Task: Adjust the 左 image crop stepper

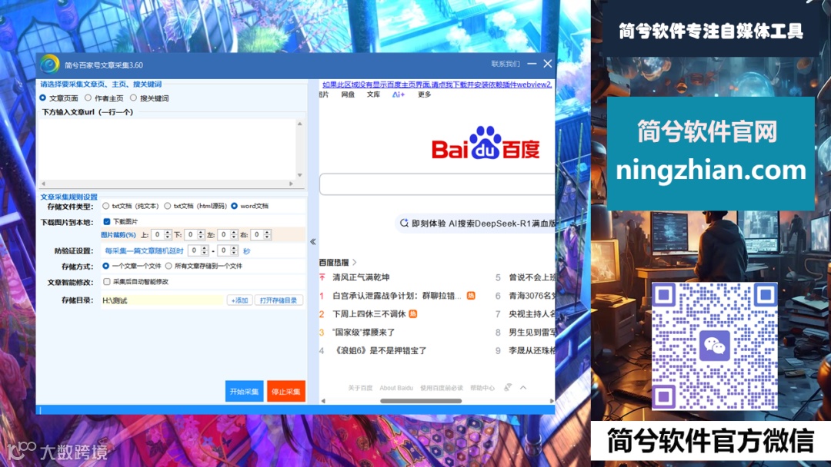Action: 234,234
